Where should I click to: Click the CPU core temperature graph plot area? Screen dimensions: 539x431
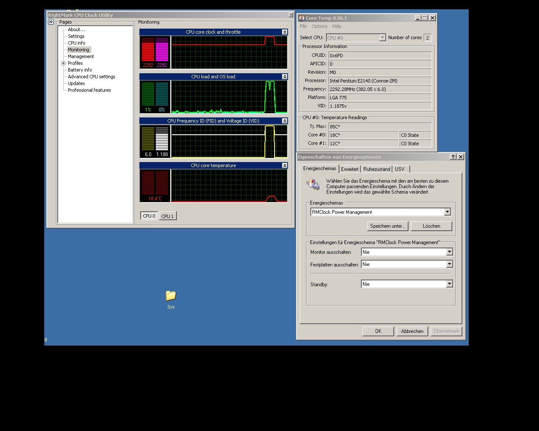point(229,186)
